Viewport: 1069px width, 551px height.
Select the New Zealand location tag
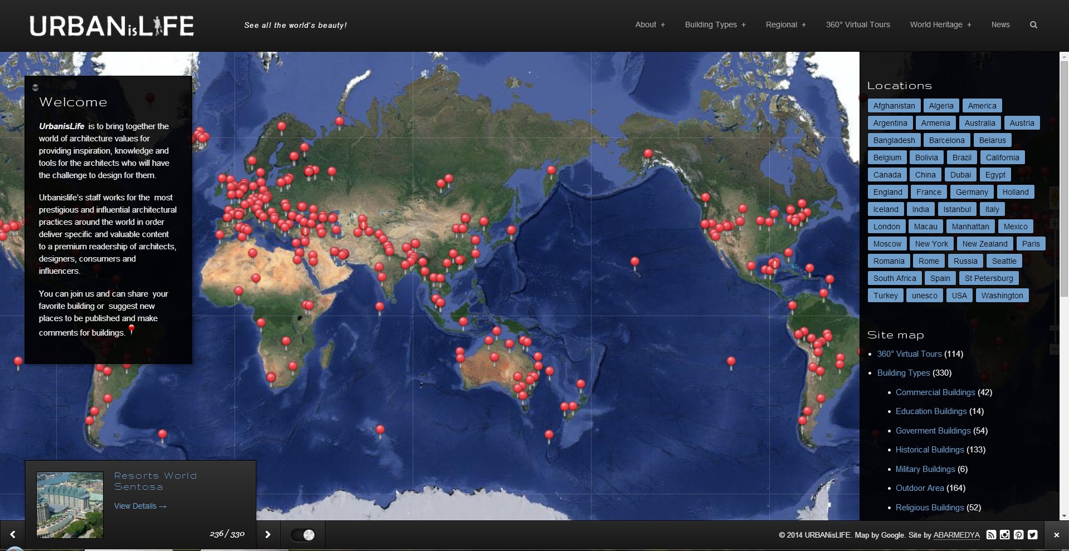point(985,244)
